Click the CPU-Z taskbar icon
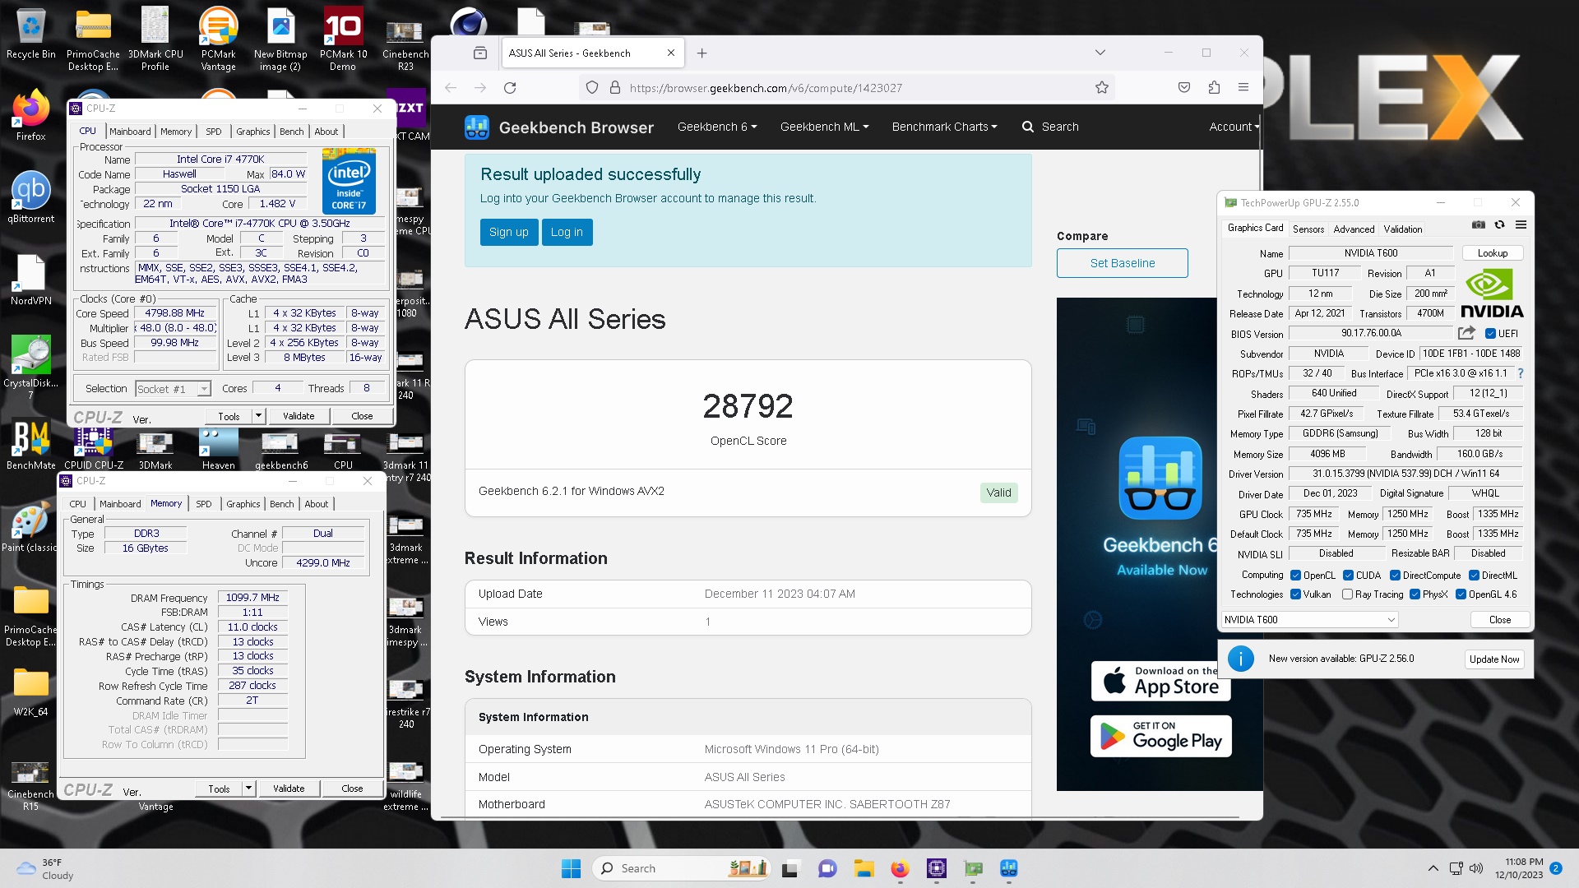 point(937,868)
